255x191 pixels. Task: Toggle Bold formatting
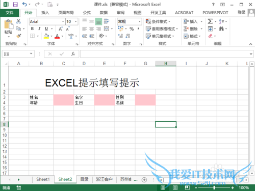(32, 29)
